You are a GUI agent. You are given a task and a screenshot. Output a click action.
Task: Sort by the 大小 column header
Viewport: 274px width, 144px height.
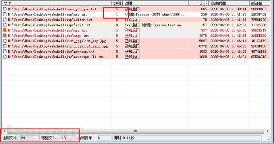click(x=199, y=3)
